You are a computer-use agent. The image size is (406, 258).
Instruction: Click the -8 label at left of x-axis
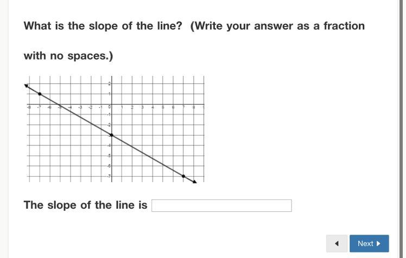tap(29, 107)
